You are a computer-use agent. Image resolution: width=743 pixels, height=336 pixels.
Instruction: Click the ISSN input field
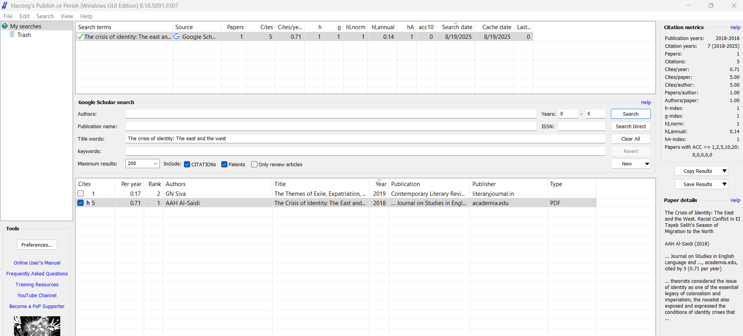(x=582, y=126)
